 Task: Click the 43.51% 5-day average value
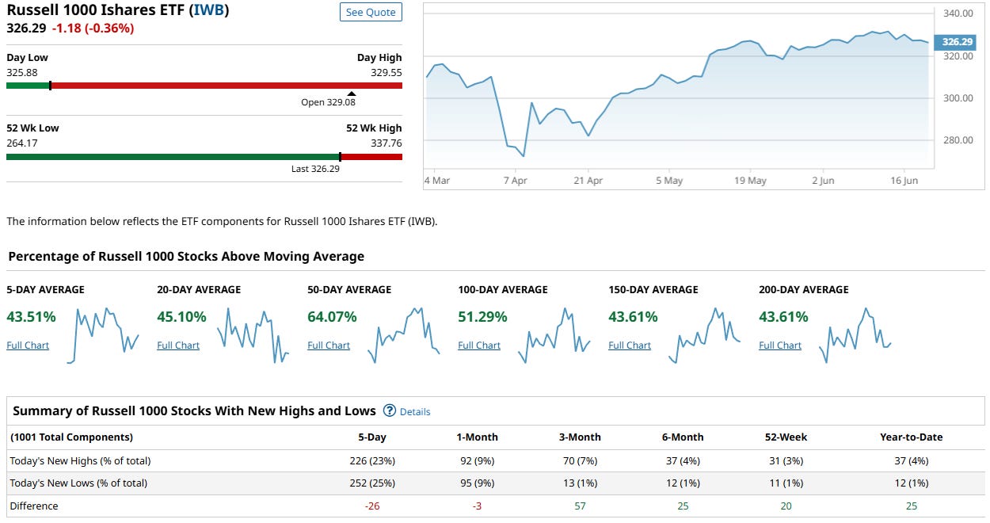click(x=32, y=317)
